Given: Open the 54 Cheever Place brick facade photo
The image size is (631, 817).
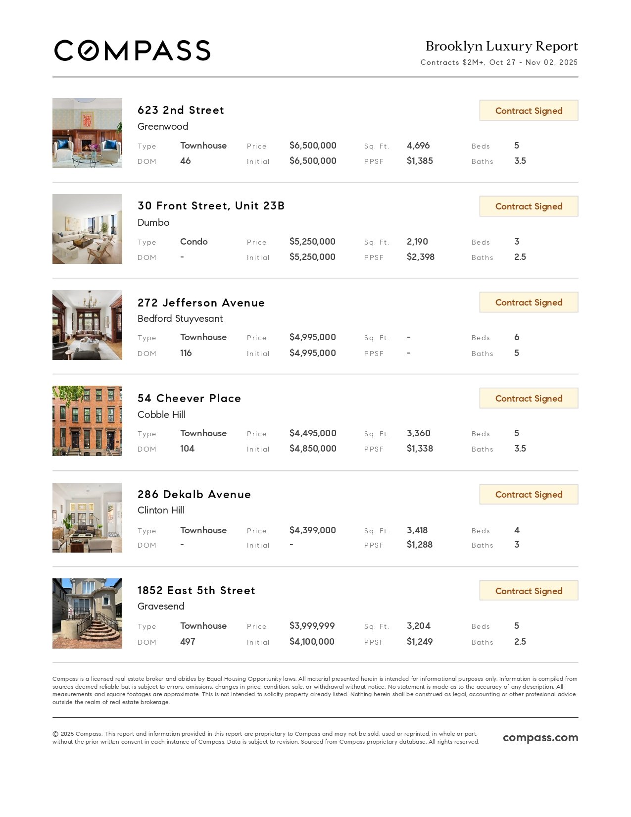Looking at the screenshot, I should click(x=87, y=421).
